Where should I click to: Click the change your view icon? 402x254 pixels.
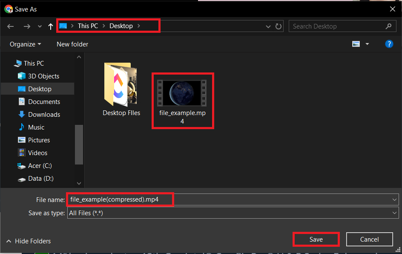click(x=355, y=43)
